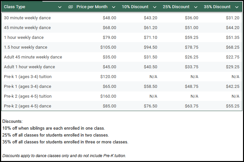Select the $63.75 cell in 25% Discount column
The image size is (244, 162).
click(x=191, y=106)
